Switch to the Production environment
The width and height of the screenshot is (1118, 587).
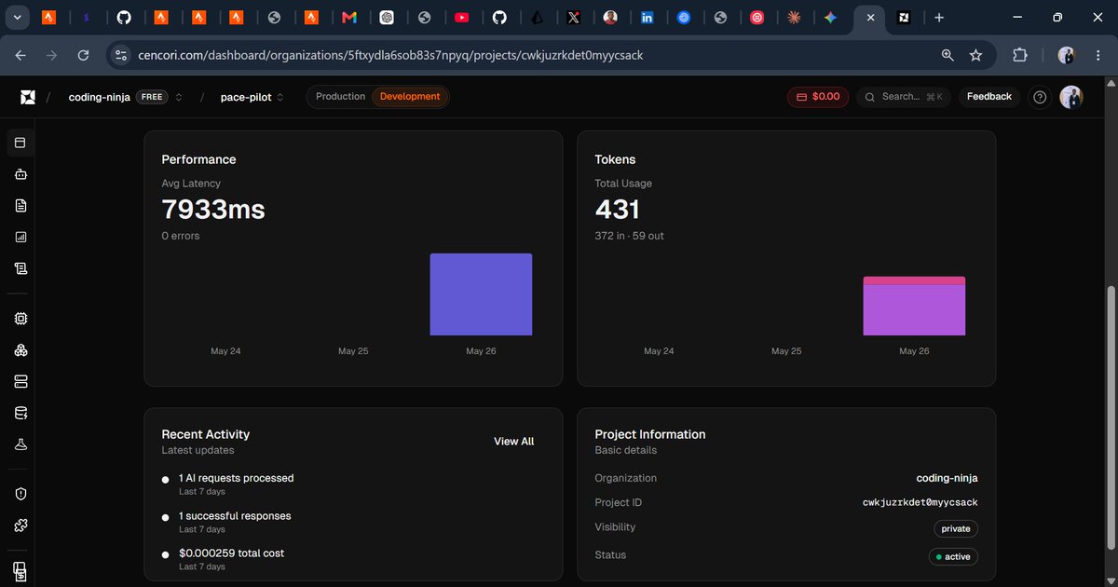pyautogui.click(x=340, y=97)
